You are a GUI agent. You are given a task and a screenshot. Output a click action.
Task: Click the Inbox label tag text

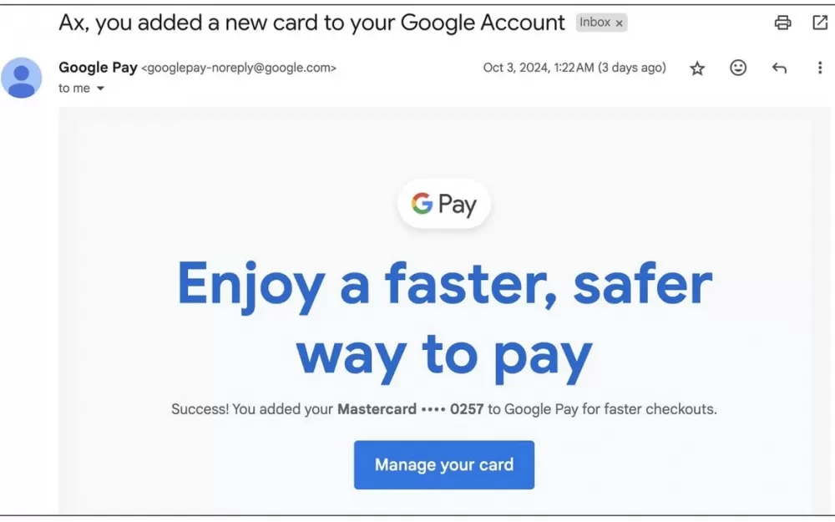coord(595,23)
